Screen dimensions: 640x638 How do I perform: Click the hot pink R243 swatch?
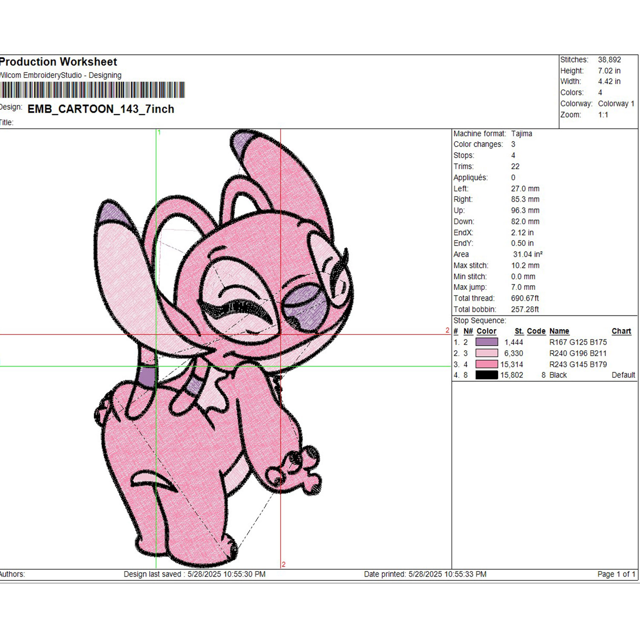(487, 364)
